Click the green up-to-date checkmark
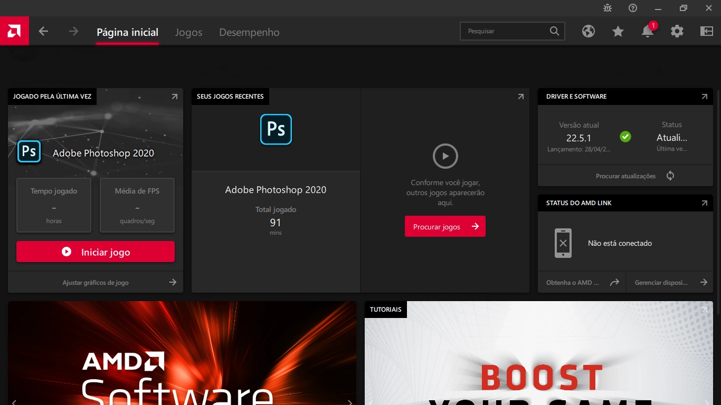This screenshot has width=721, height=405. [625, 137]
